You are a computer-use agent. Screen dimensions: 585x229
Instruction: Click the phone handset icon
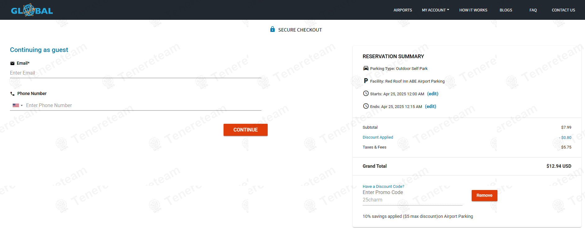12,94
